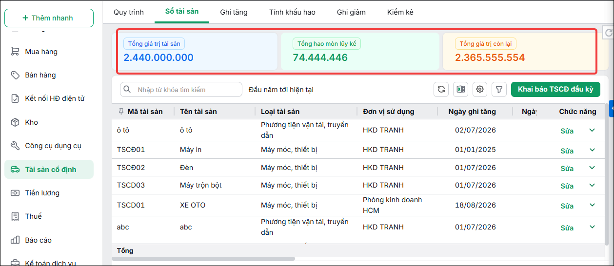
Task: Sort by the Tên tài sản column header
Action: (198, 112)
